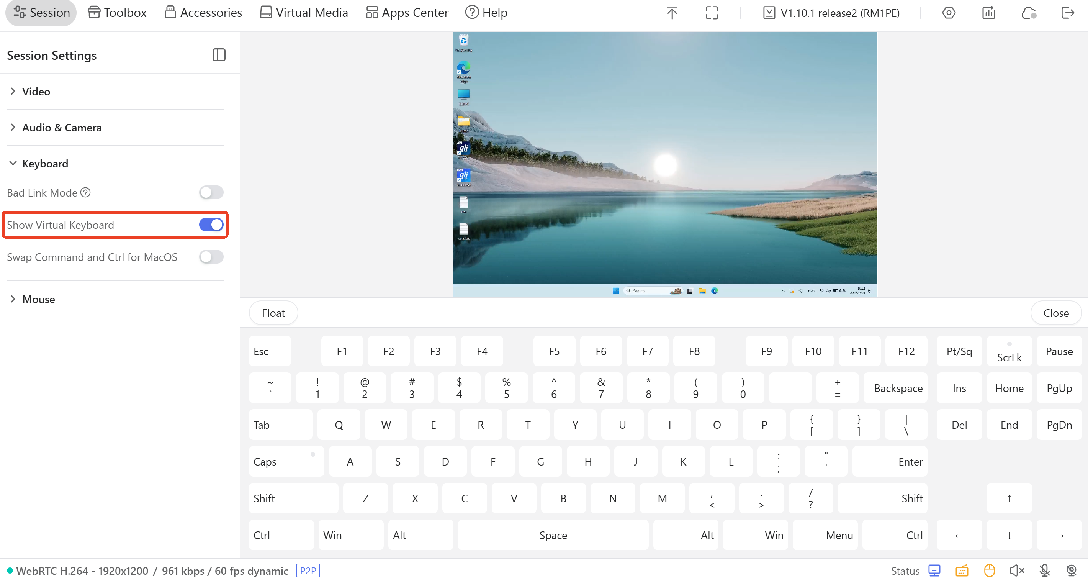Collapse the Keyboard settings section
Viewport: 1088px width, 582px height.
click(115, 164)
